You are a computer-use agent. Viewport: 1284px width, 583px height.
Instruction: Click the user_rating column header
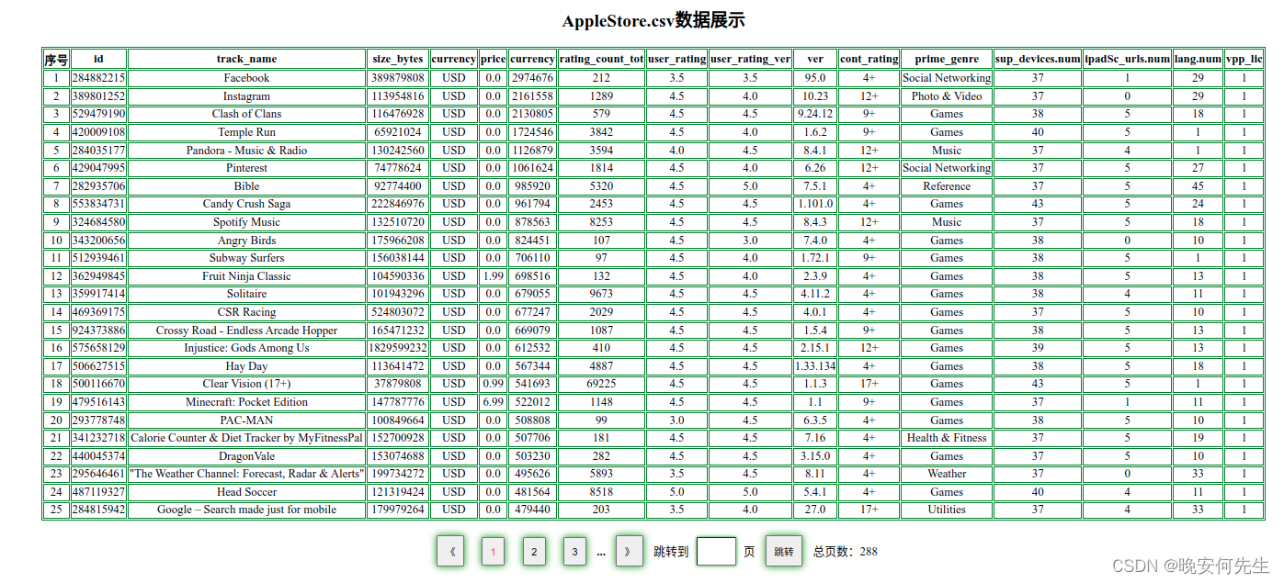click(x=676, y=60)
